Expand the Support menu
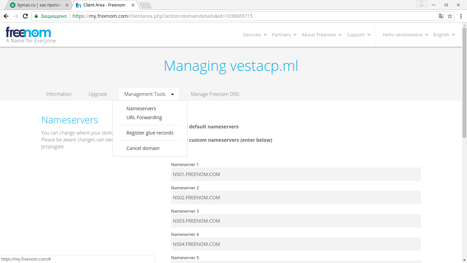The height and width of the screenshot is (263, 467). coord(358,35)
